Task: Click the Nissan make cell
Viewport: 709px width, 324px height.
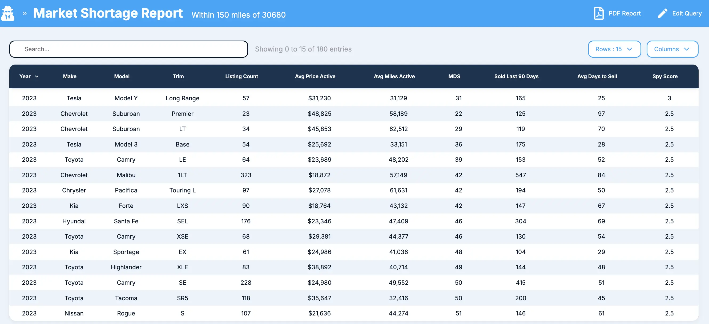Action: pos(74,313)
